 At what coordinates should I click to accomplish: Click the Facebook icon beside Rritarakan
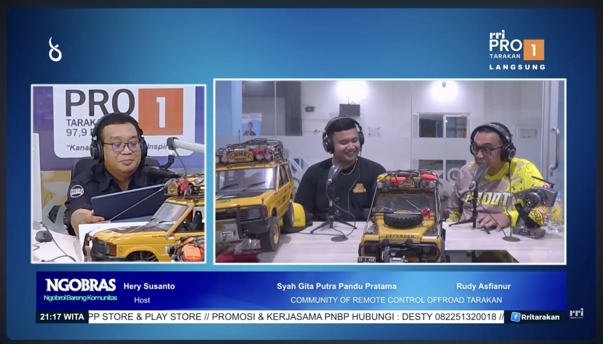pos(515,317)
